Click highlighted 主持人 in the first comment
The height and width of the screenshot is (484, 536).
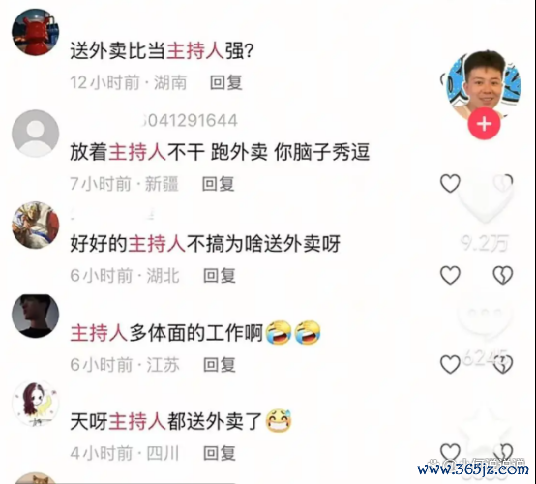(x=195, y=51)
